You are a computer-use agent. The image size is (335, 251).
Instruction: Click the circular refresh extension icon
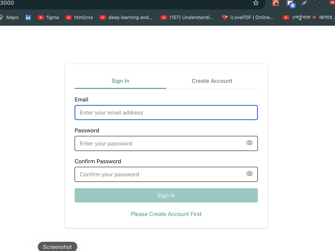(318, 3)
